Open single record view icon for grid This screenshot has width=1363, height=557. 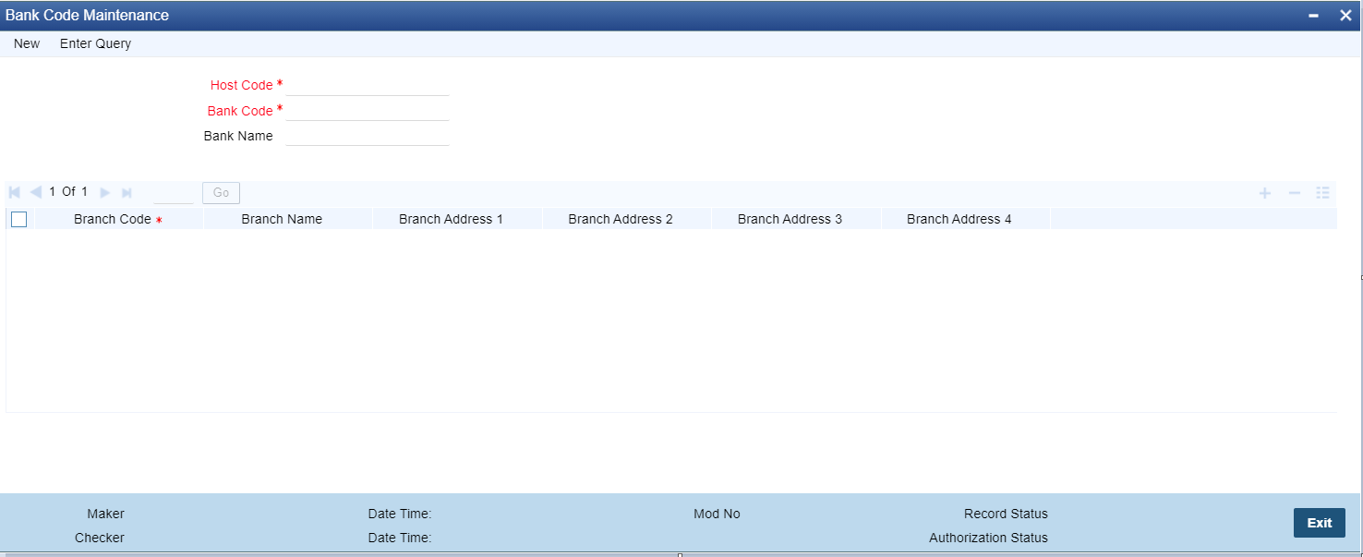[1322, 192]
